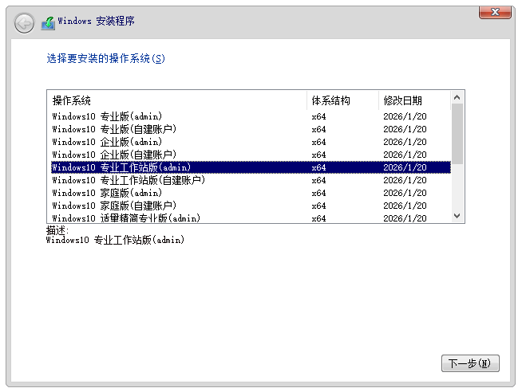This screenshot has width=522, height=392.
Task: Click the 体系结构 column header
Action: pos(330,100)
